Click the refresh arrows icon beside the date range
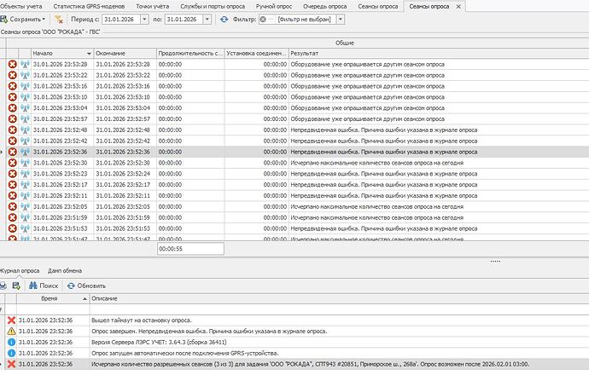589x375 pixels. tap(225, 19)
